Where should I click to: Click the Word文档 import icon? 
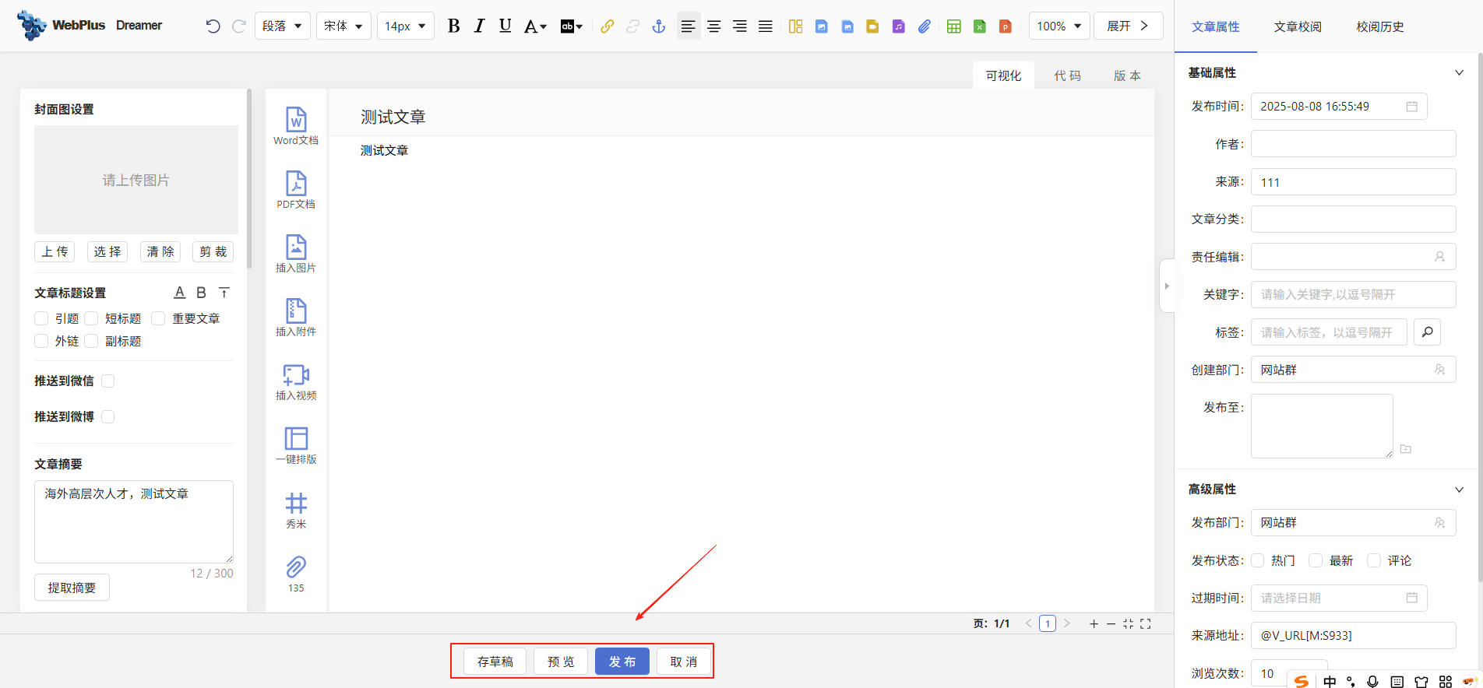tap(296, 121)
